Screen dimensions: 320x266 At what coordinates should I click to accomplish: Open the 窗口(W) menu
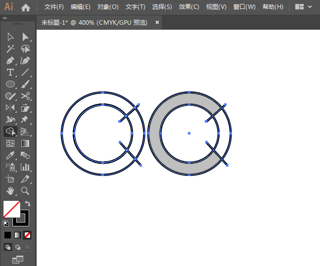[244, 7]
